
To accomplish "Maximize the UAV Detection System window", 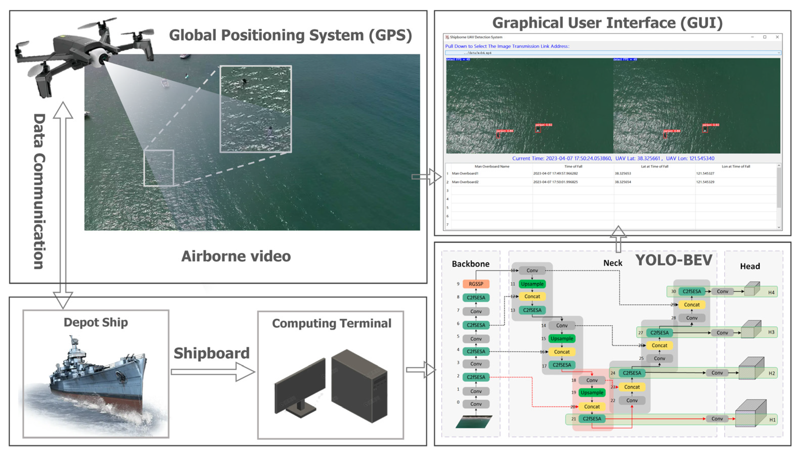I will tap(765, 37).
